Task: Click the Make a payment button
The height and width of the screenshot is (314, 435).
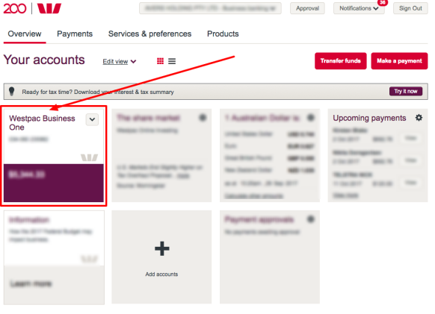Action: point(399,61)
